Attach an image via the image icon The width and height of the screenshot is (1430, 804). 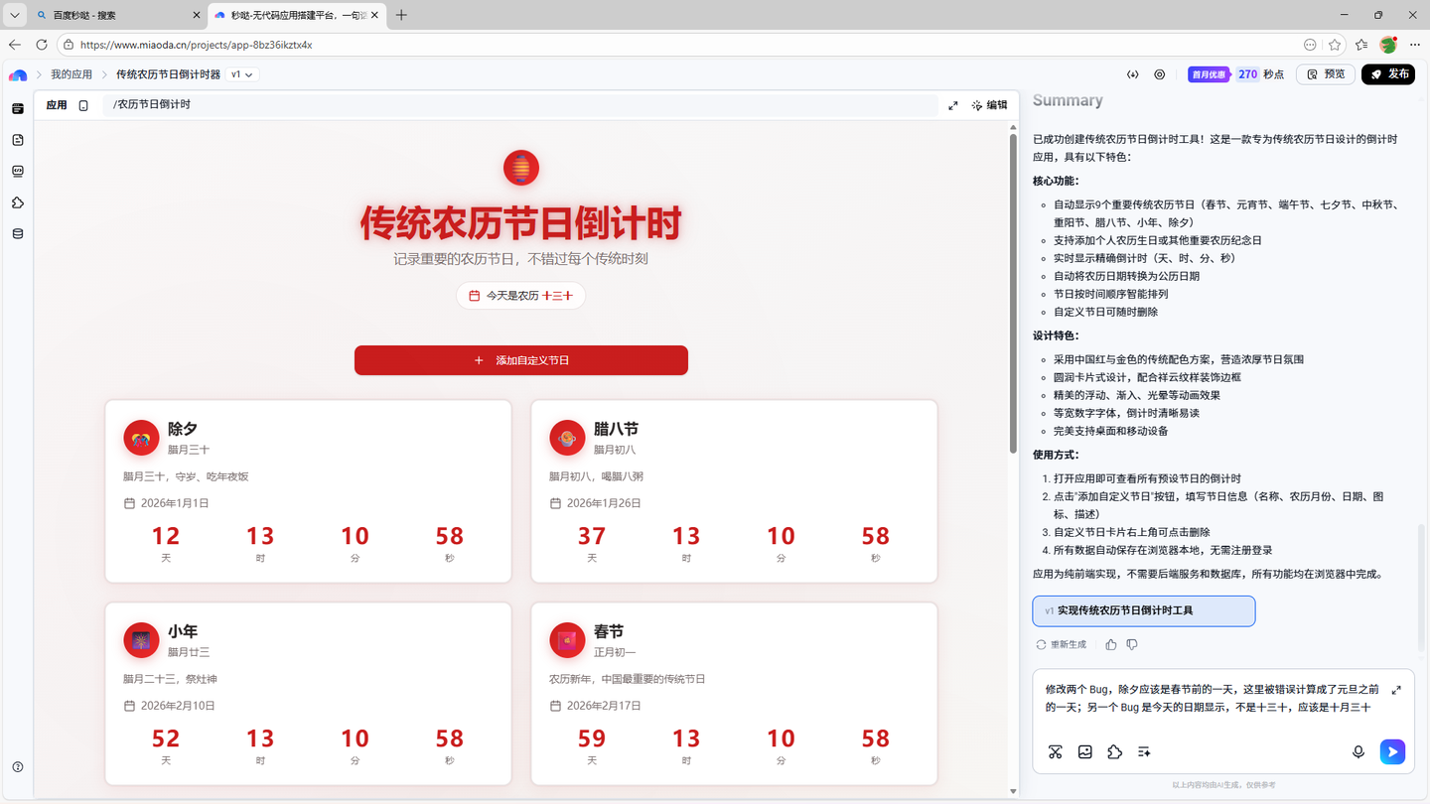1084,752
